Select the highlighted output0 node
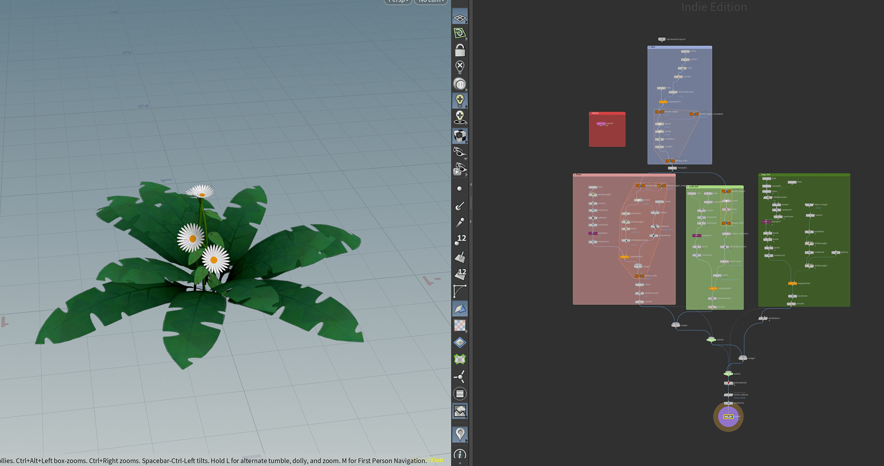Viewport: 884px width, 466px height. (x=728, y=417)
